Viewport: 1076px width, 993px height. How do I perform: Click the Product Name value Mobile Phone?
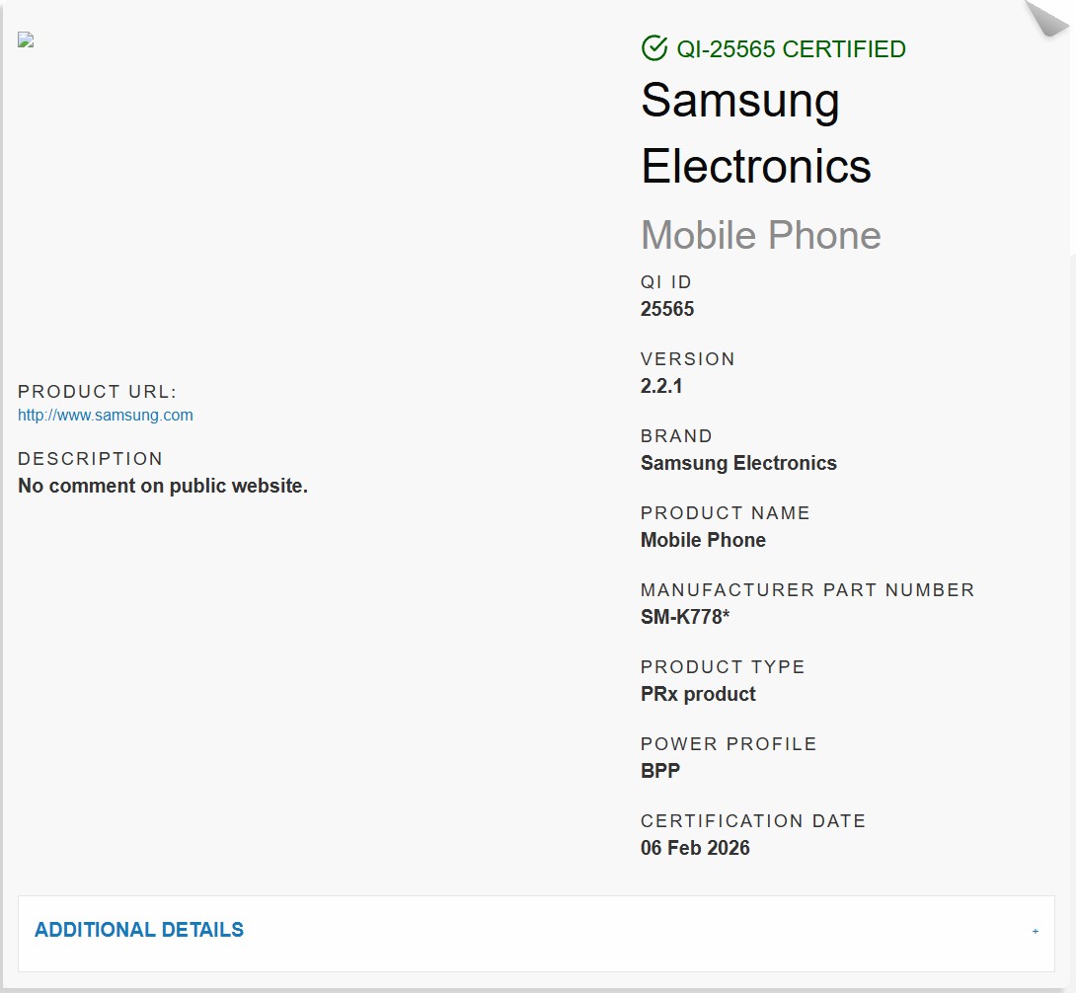pos(703,540)
